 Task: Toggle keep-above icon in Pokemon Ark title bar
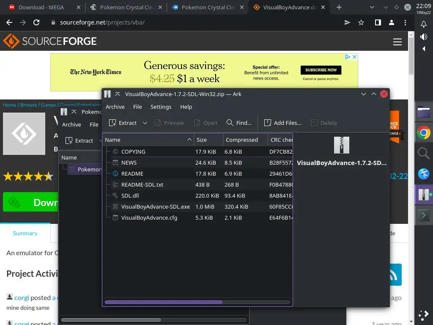point(74,112)
